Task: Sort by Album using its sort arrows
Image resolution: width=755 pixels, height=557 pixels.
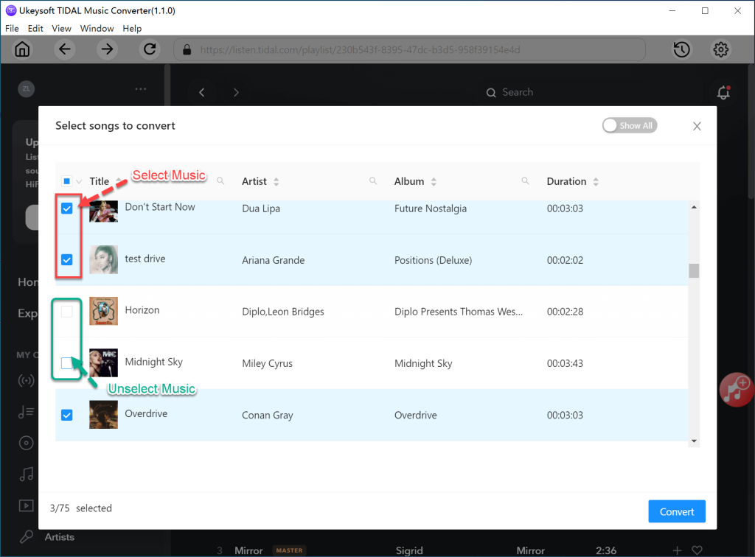Action: tap(434, 181)
